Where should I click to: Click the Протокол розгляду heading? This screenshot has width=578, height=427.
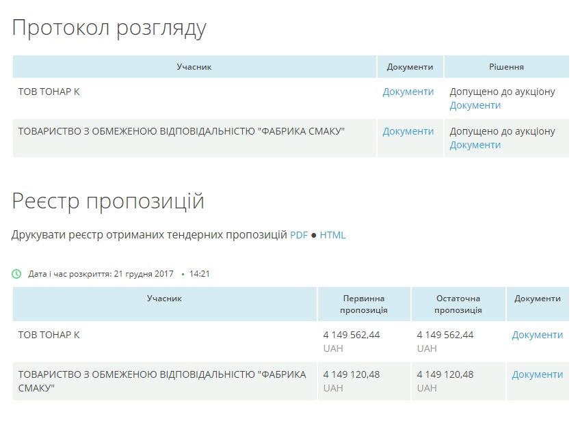click(109, 28)
